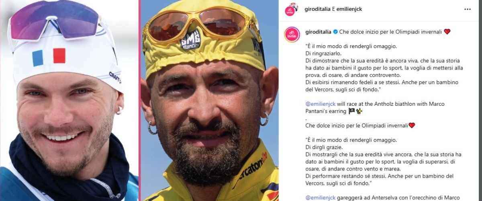Select the right photo of cyclist in yellow bandana
482x201 pixels.
[209, 100]
